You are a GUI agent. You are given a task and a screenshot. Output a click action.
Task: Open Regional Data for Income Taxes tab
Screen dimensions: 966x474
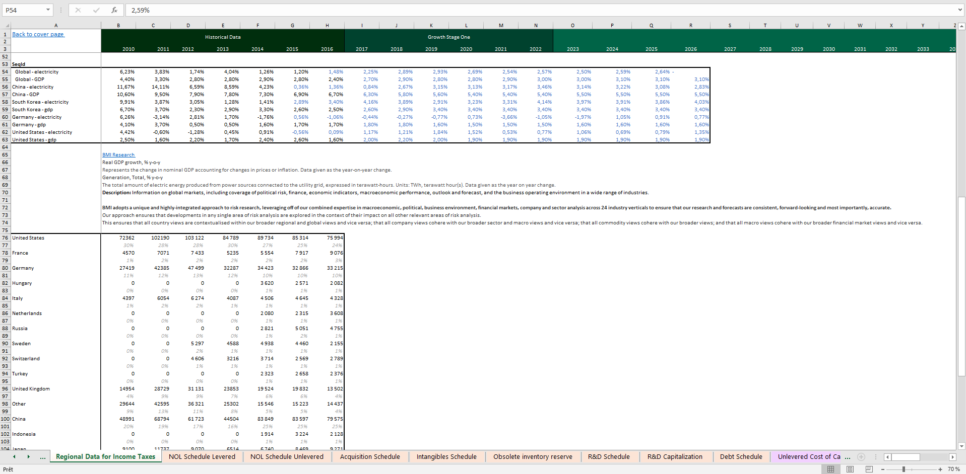(x=105, y=457)
